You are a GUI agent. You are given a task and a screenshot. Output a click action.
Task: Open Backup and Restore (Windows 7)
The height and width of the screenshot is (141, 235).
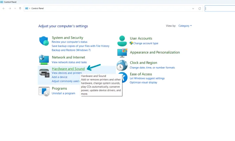(x=71, y=50)
